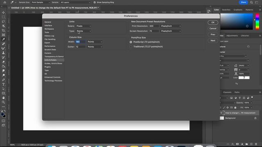Switch to the Adjustments tab
This screenshot has height=147, width=262.
(x=232, y=36)
